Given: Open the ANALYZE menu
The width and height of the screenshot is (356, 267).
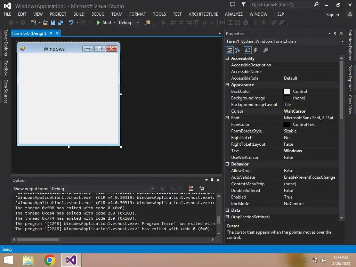Looking at the screenshot, I should click(234, 14).
